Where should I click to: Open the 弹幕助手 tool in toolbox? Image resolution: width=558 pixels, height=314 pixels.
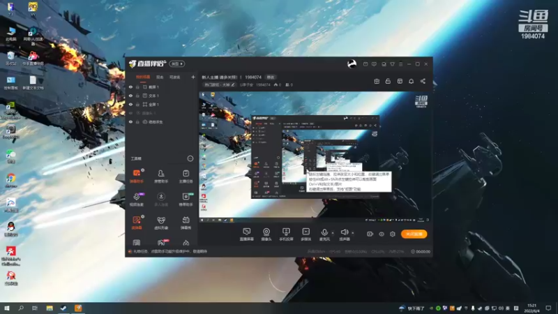tap(136, 176)
